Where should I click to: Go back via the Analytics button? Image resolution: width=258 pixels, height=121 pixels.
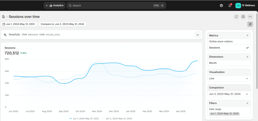[54, 6]
